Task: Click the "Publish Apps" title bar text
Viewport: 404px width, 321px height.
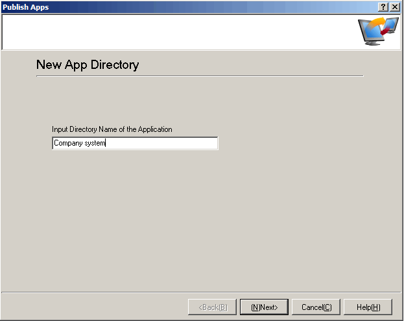Action: 25,6
